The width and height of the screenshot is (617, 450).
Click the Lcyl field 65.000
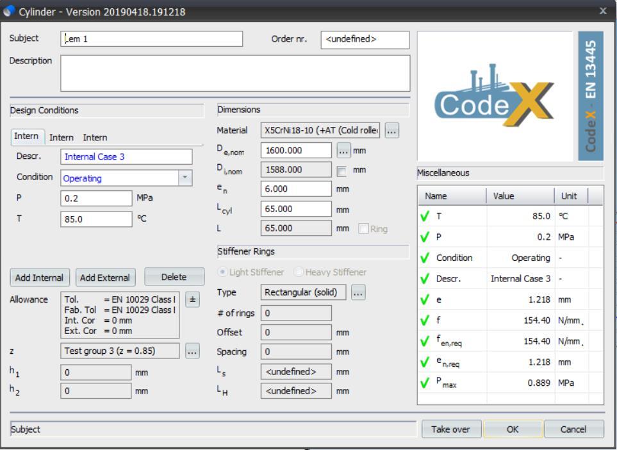296,209
